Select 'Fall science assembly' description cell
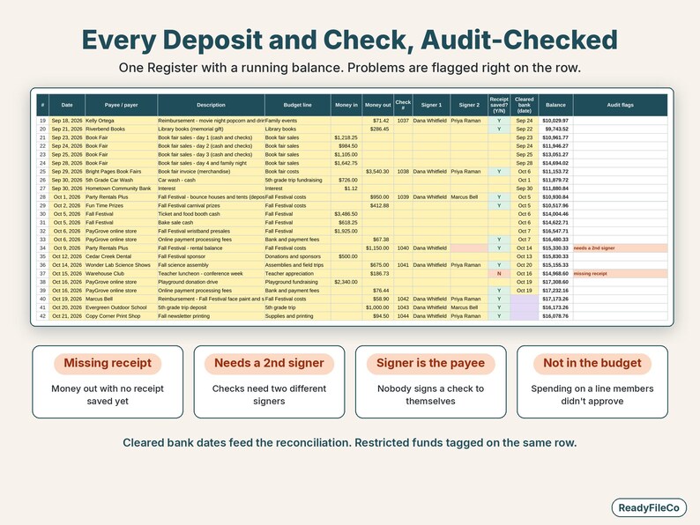Screen dimensions: 700x525 pos(212,265)
